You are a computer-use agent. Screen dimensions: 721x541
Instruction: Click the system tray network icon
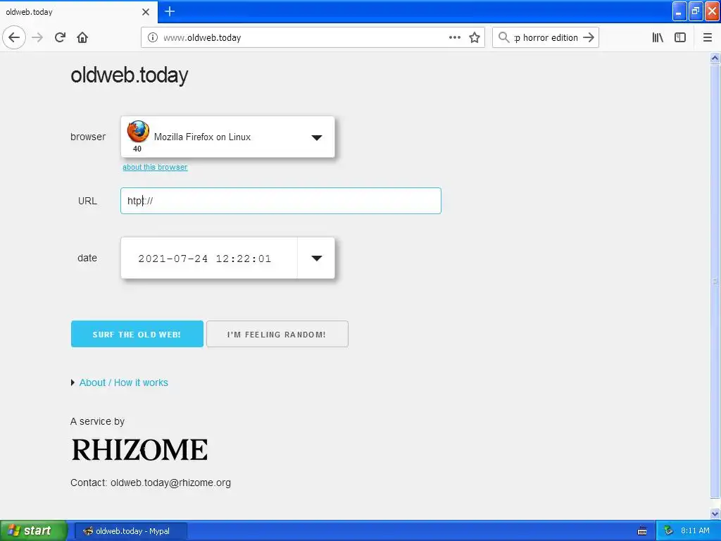tap(669, 531)
